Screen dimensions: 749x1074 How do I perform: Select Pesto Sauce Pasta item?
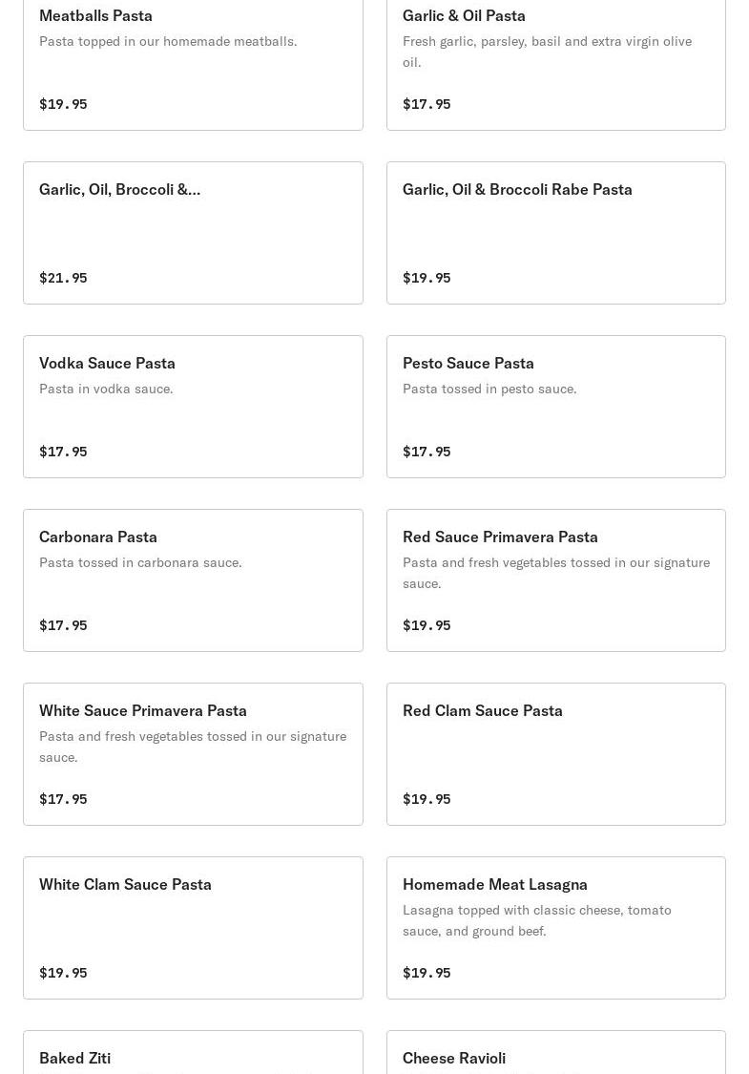coord(468,364)
